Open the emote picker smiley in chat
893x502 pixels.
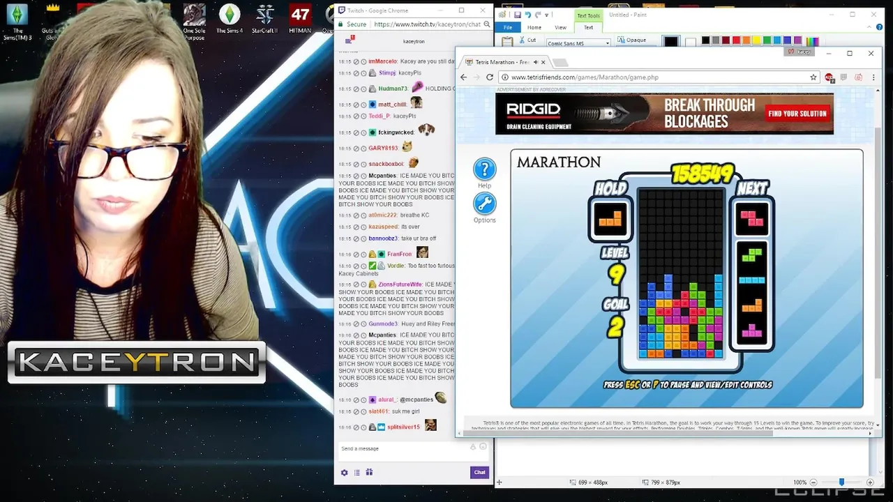click(x=483, y=447)
